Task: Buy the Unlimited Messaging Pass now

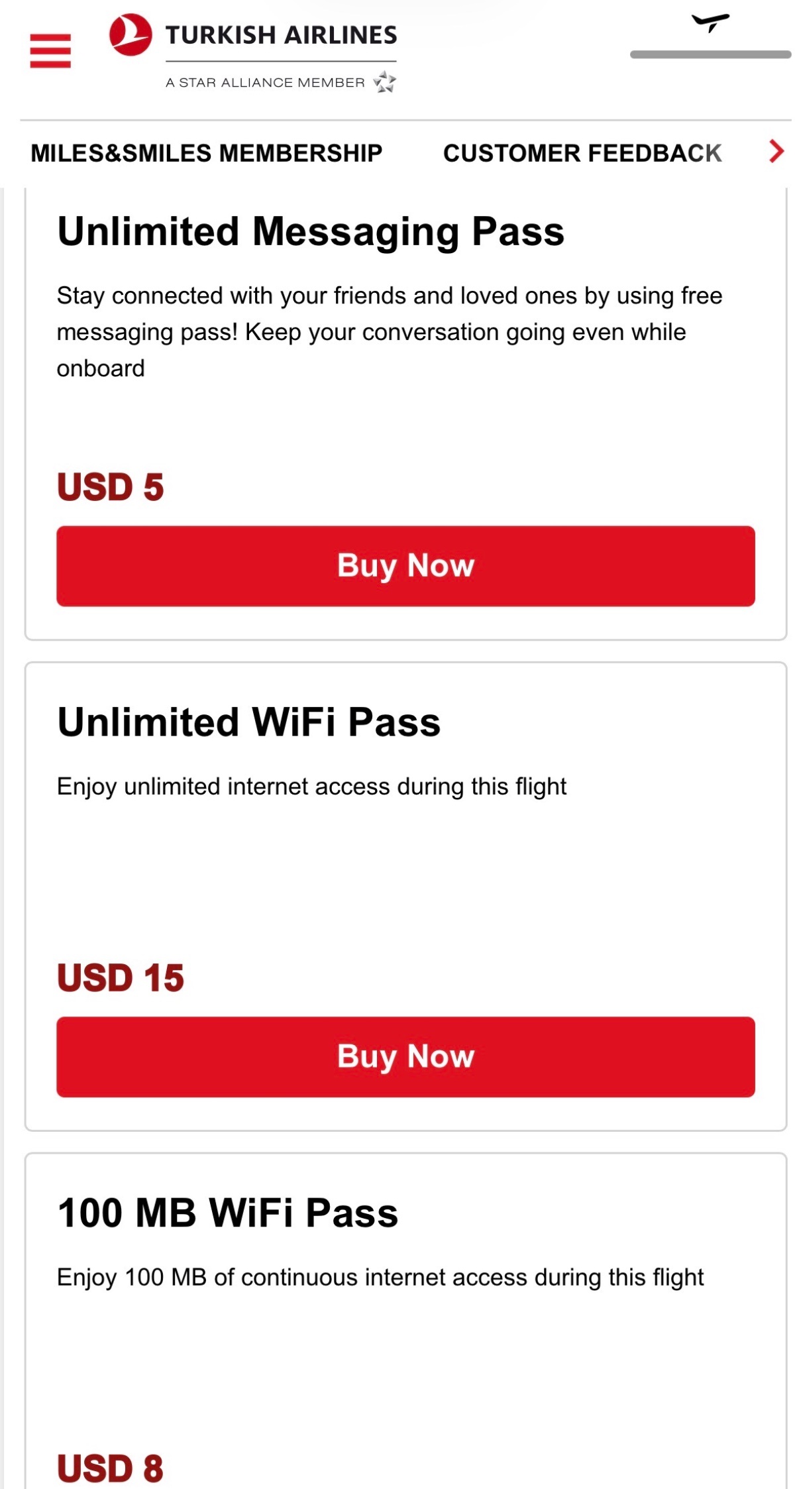Action: [x=405, y=566]
